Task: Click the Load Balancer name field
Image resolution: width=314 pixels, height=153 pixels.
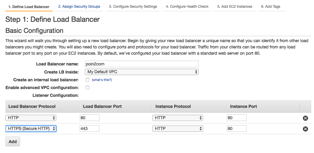Action: coord(142,64)
